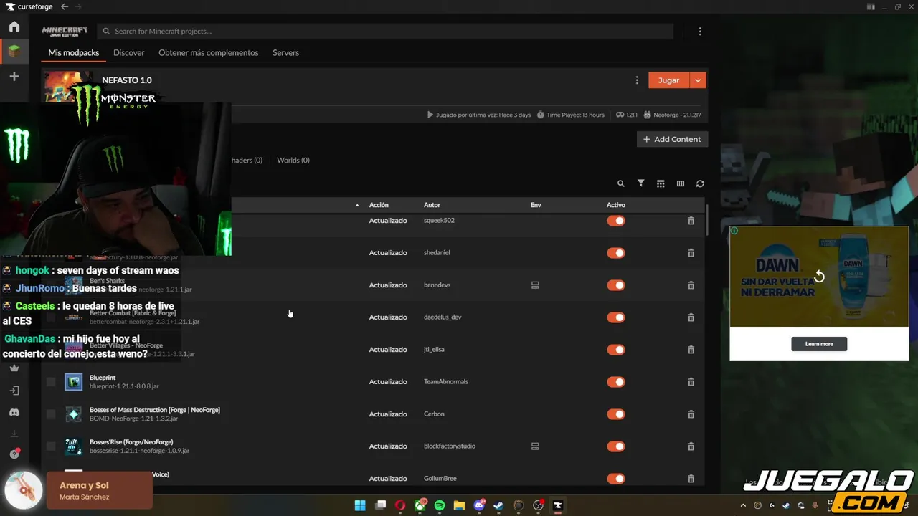Select the Minecraft grass block game icon
Screen dimensions: 918x516
point(14,51)
